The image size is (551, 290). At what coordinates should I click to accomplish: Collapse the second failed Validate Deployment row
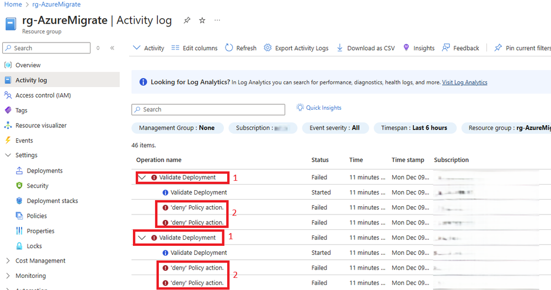coord(142,238)
